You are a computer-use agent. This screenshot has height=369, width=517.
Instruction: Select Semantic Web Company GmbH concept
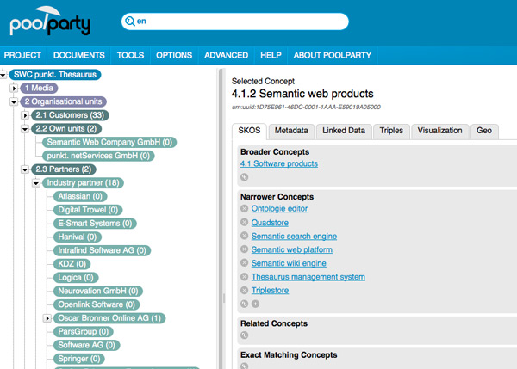[109, 142]
